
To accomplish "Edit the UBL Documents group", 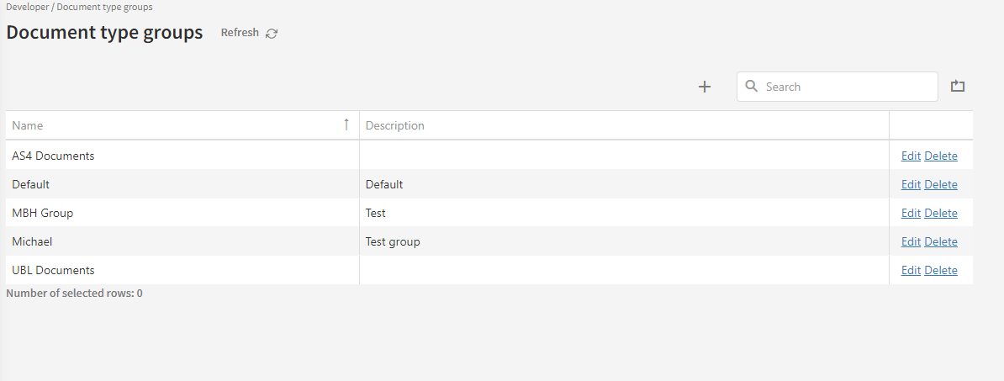I will 911,270.
